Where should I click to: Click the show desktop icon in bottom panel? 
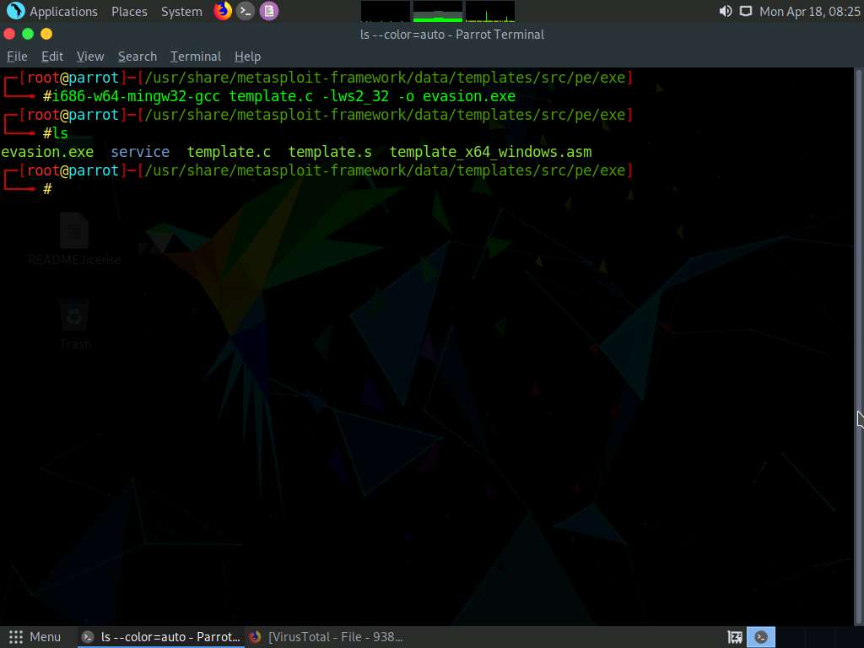click(735, 637)
